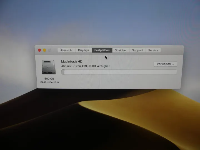Click the Macintosh HD drive icon

[49, 67]
